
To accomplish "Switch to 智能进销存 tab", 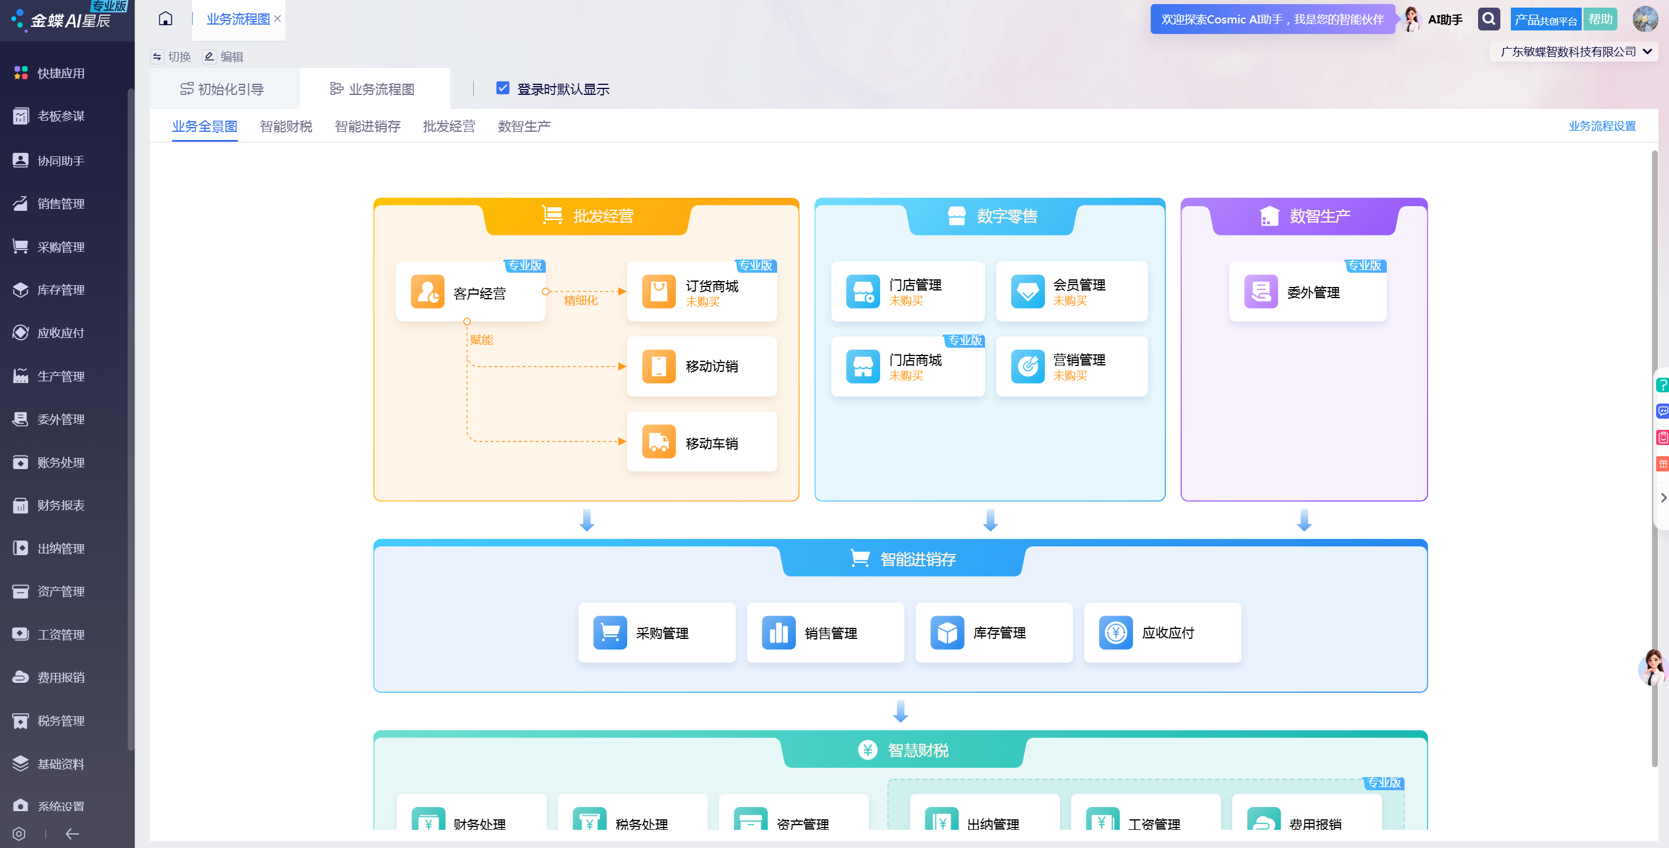I will pos(367,126).
